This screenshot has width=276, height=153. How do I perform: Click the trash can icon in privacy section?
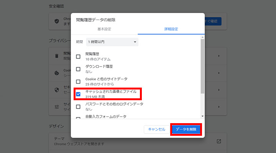(57, 56)
